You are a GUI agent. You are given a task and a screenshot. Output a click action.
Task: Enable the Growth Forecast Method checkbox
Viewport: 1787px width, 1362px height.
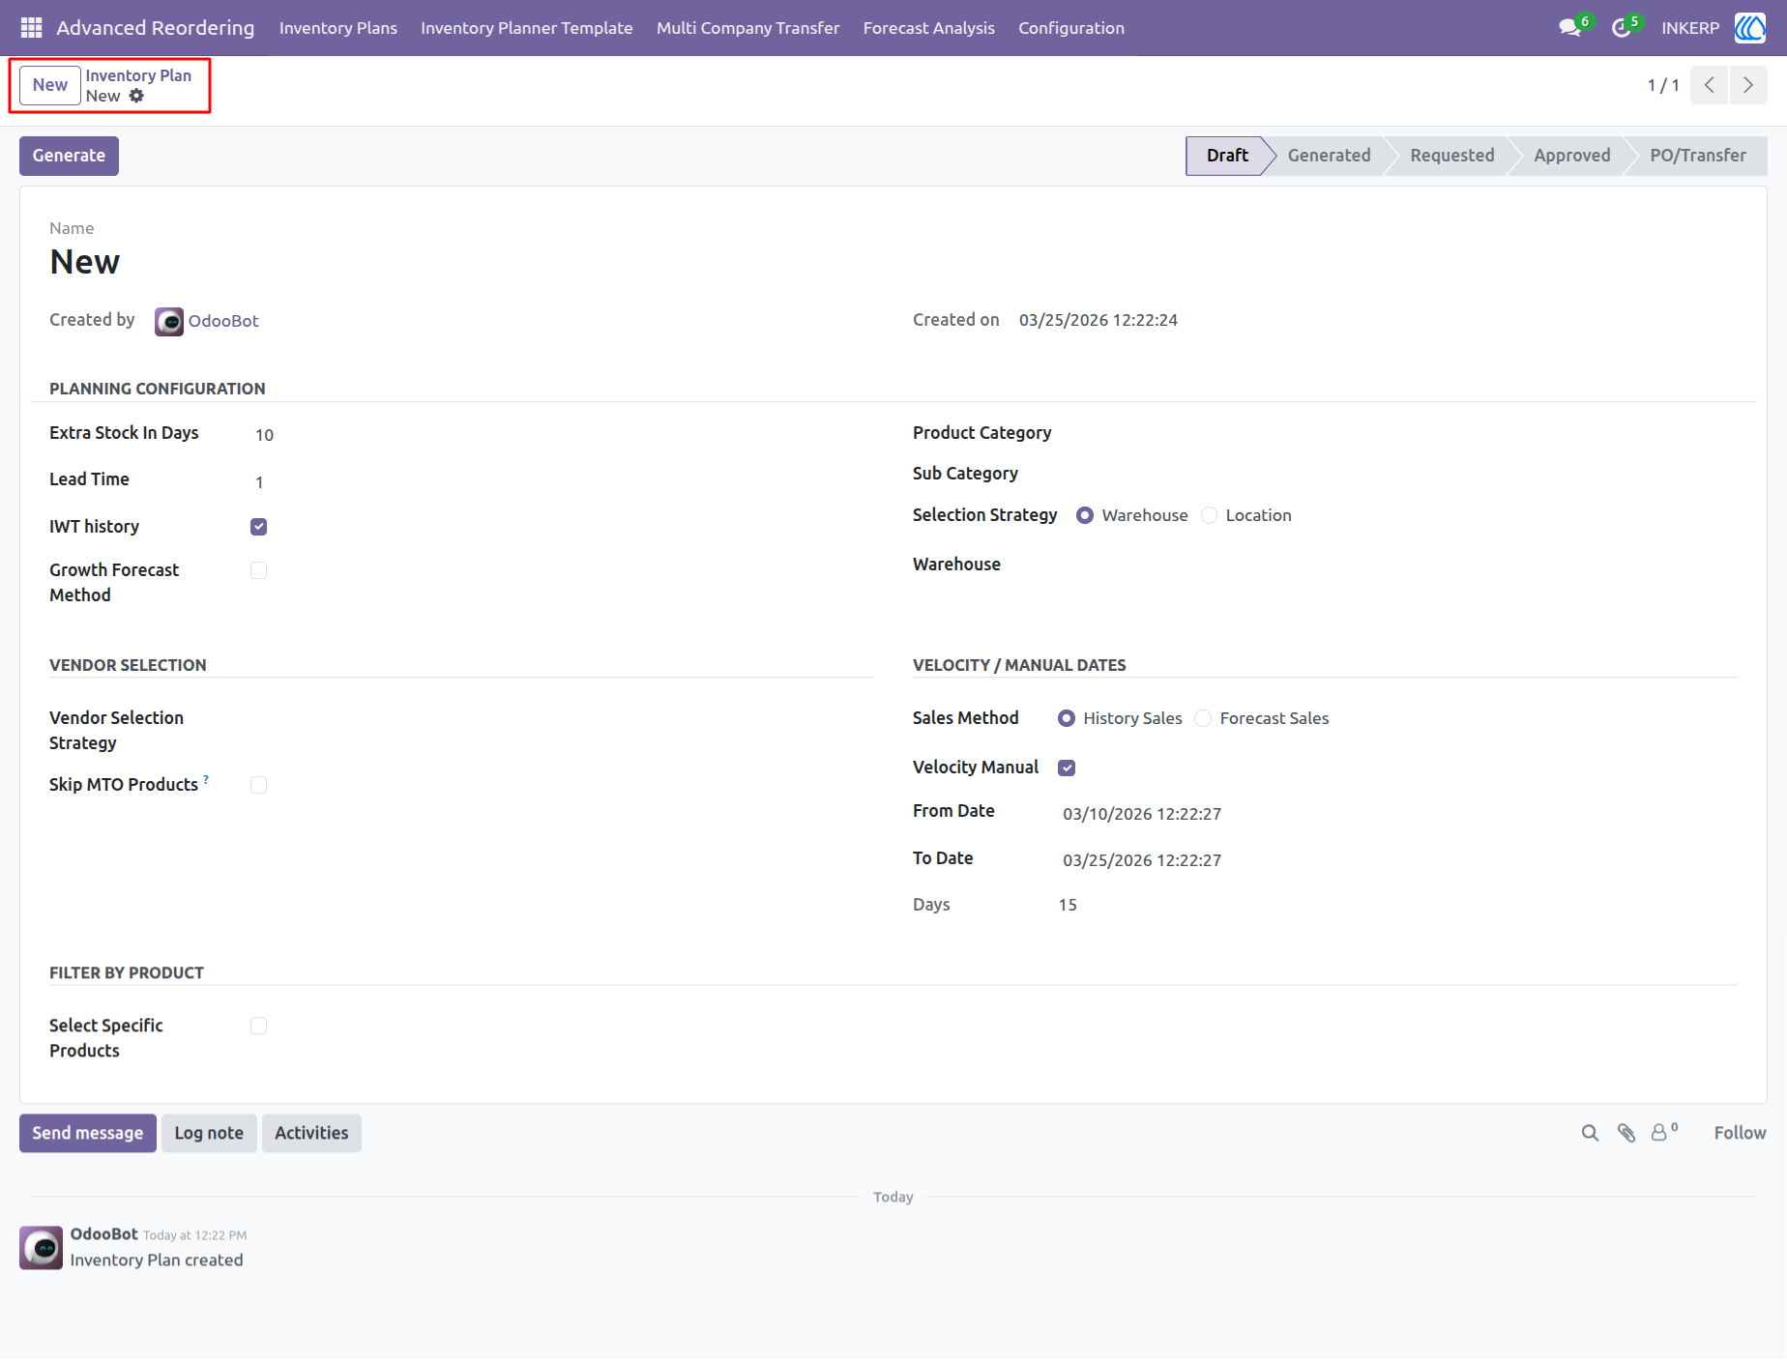[x=258, y=570]
